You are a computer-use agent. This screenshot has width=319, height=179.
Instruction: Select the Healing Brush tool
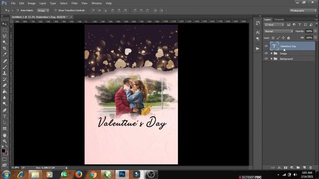tap(4, 61)
